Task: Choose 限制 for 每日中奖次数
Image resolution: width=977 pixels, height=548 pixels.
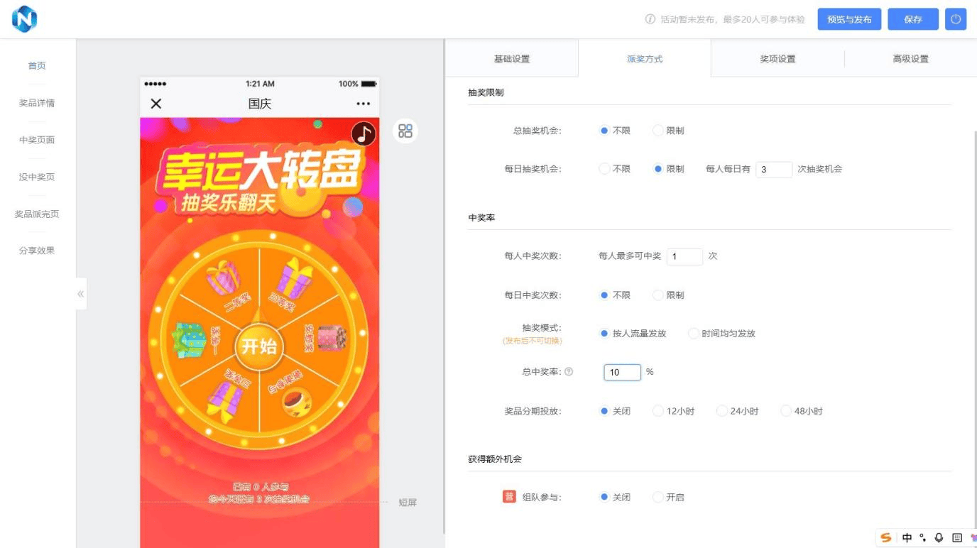Action: pyautogui.click(x=657, y=295)
